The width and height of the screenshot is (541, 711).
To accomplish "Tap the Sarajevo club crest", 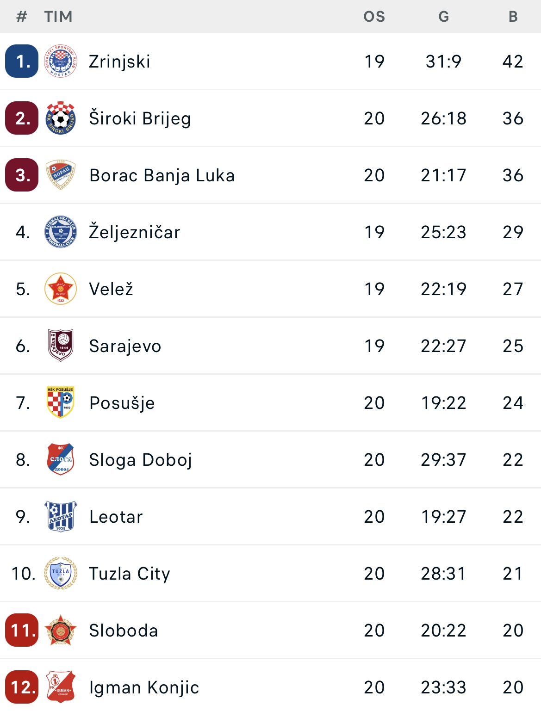I will pyautogui.click(x=61, y=346).
